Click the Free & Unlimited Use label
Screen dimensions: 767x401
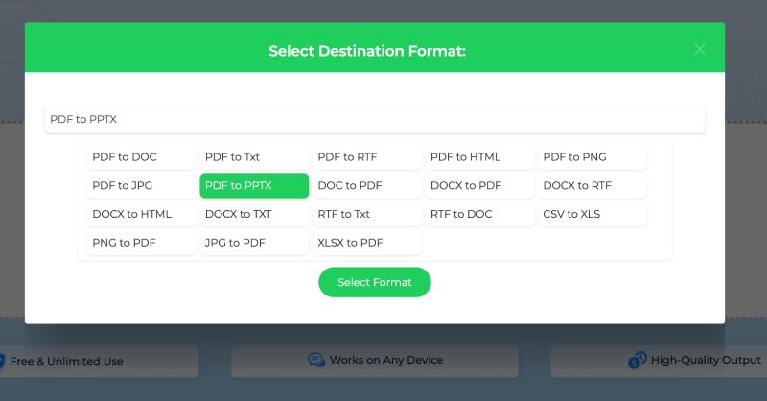[66, 362]
